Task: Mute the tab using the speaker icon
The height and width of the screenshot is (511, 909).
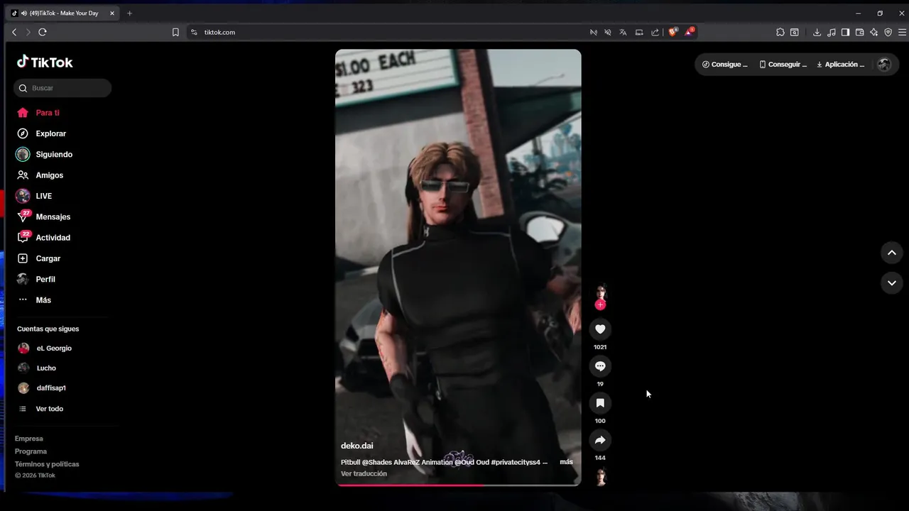Action: pos(24,13)
